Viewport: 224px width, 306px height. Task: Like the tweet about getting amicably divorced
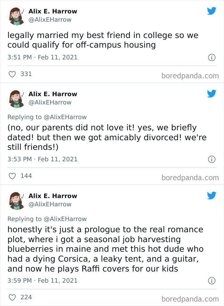[x=12, y=176]
